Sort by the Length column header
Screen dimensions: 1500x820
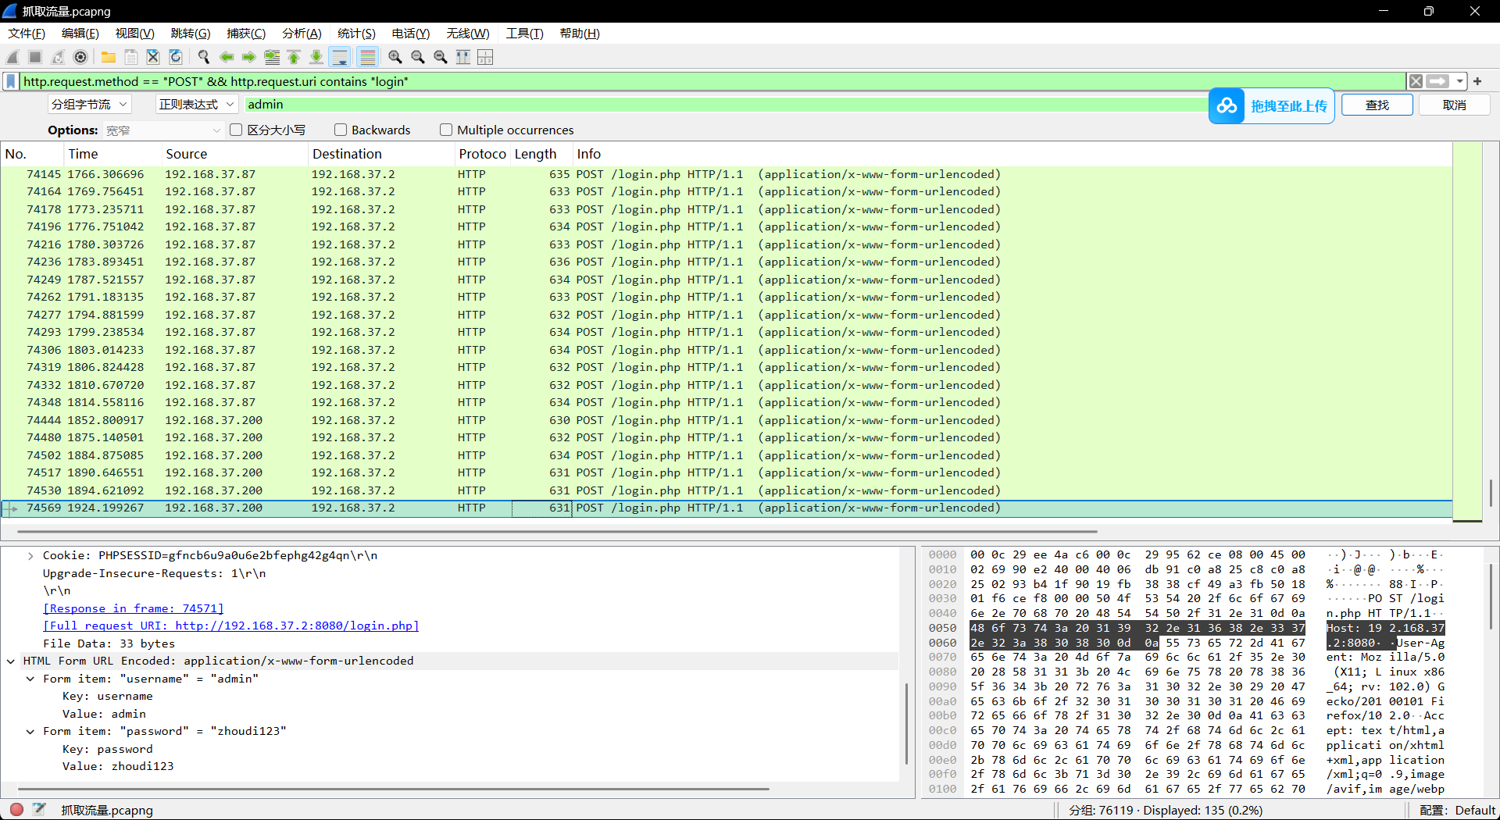(541, 154)
